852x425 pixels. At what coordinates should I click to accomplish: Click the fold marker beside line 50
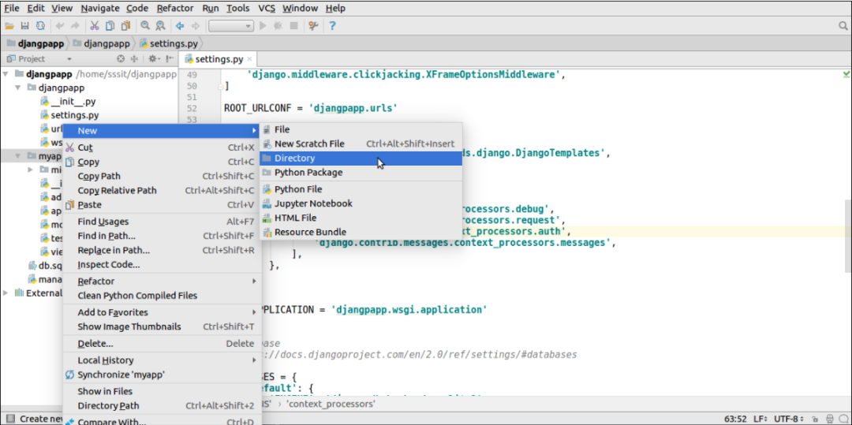click(x=222, y=86)
